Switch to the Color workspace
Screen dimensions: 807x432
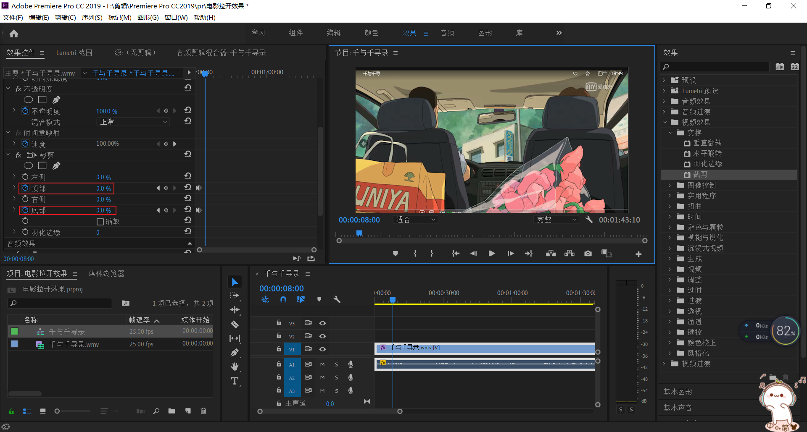pos(372,33)
